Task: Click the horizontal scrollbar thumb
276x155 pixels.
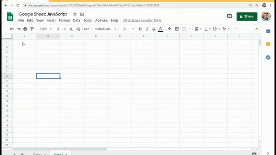Action: click(x=60, y=149)
